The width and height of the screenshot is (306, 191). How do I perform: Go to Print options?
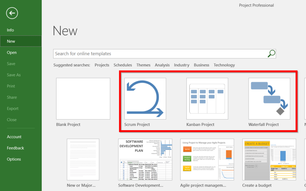(11, 86)
